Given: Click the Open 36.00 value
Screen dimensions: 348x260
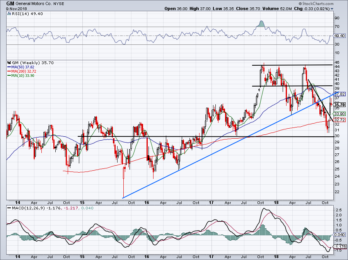Looking at the screenshot, I should pos(176,8).
